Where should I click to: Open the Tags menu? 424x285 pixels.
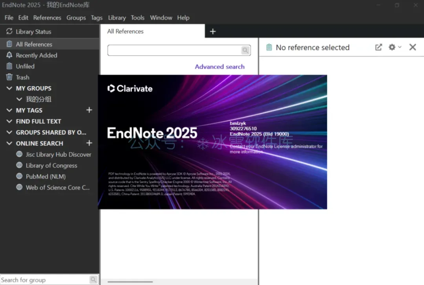(97, 18)
